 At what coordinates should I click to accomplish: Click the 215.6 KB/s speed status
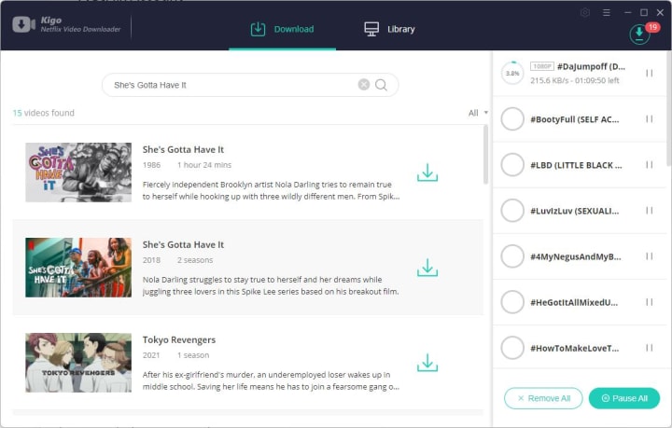pos(575,80)
